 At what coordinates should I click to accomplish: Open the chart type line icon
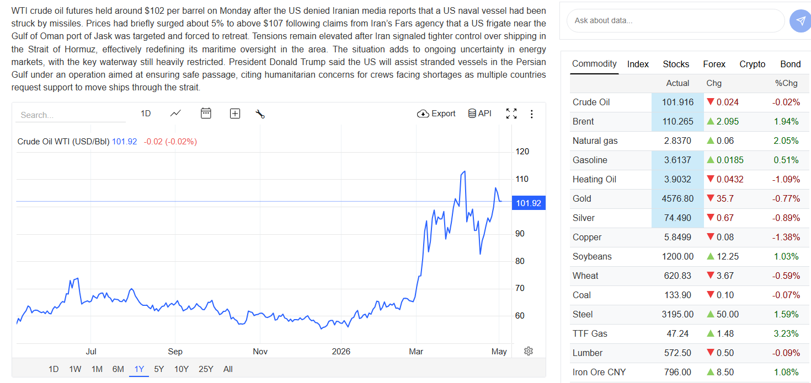click(x=175, y=114)
